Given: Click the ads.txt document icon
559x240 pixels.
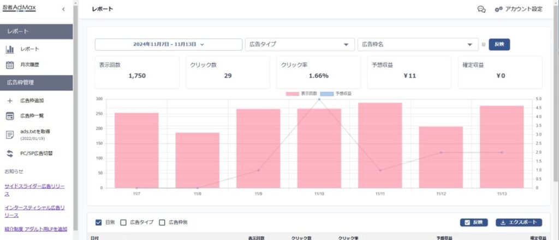Looking at the screenshot, I should click(x=10, y=134).
